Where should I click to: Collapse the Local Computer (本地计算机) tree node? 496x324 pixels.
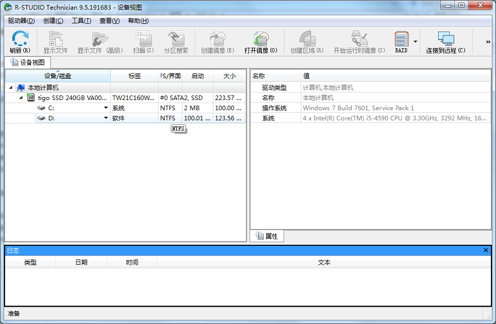(11, 88)
